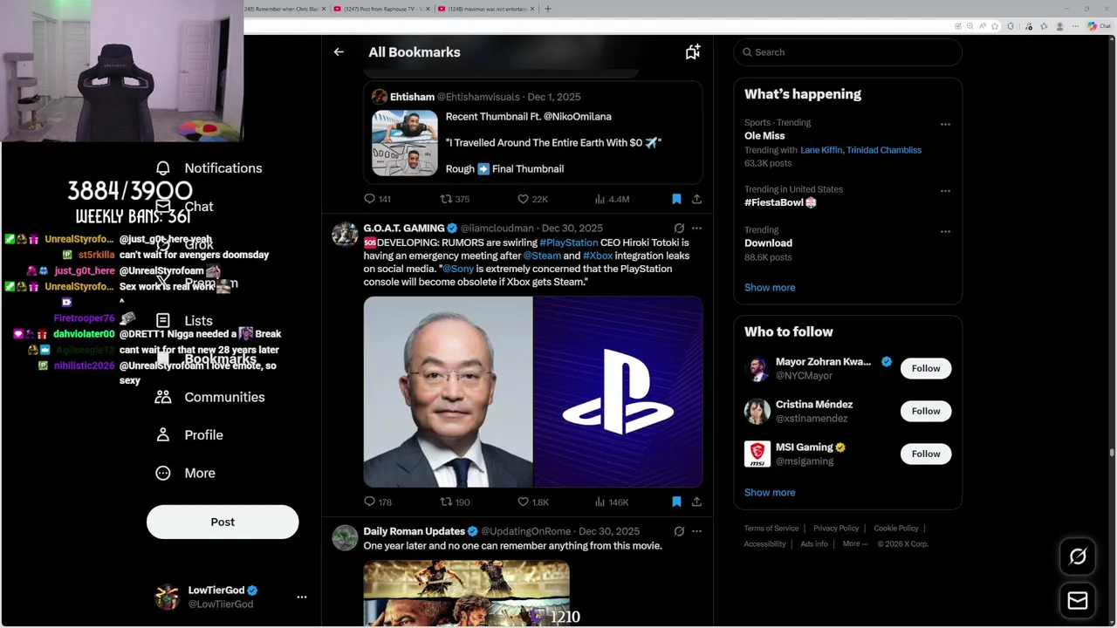This screenshot has height=628, width=1117.
Task: Open LowTierGod account switcher menu dots
Action: pyautogui.click(x=302, y=597)
